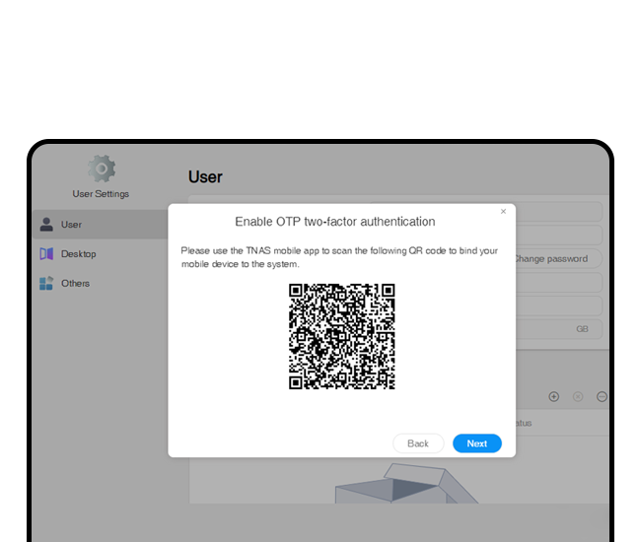The height and width of the screenshot is (542, 639).
Task: Click the Desktop icon in sidebar
Action: click(46, 254)
